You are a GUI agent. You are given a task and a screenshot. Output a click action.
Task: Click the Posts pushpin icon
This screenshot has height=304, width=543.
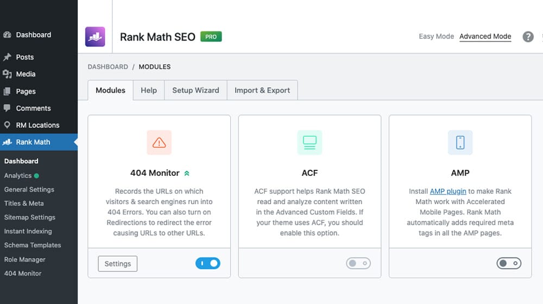(7, 57)
